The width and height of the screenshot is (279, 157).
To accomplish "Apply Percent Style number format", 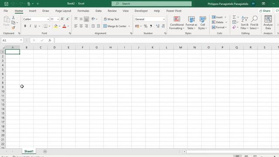I will tap(146, 26).
